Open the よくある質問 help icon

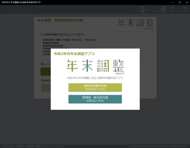tap(142, 9)
